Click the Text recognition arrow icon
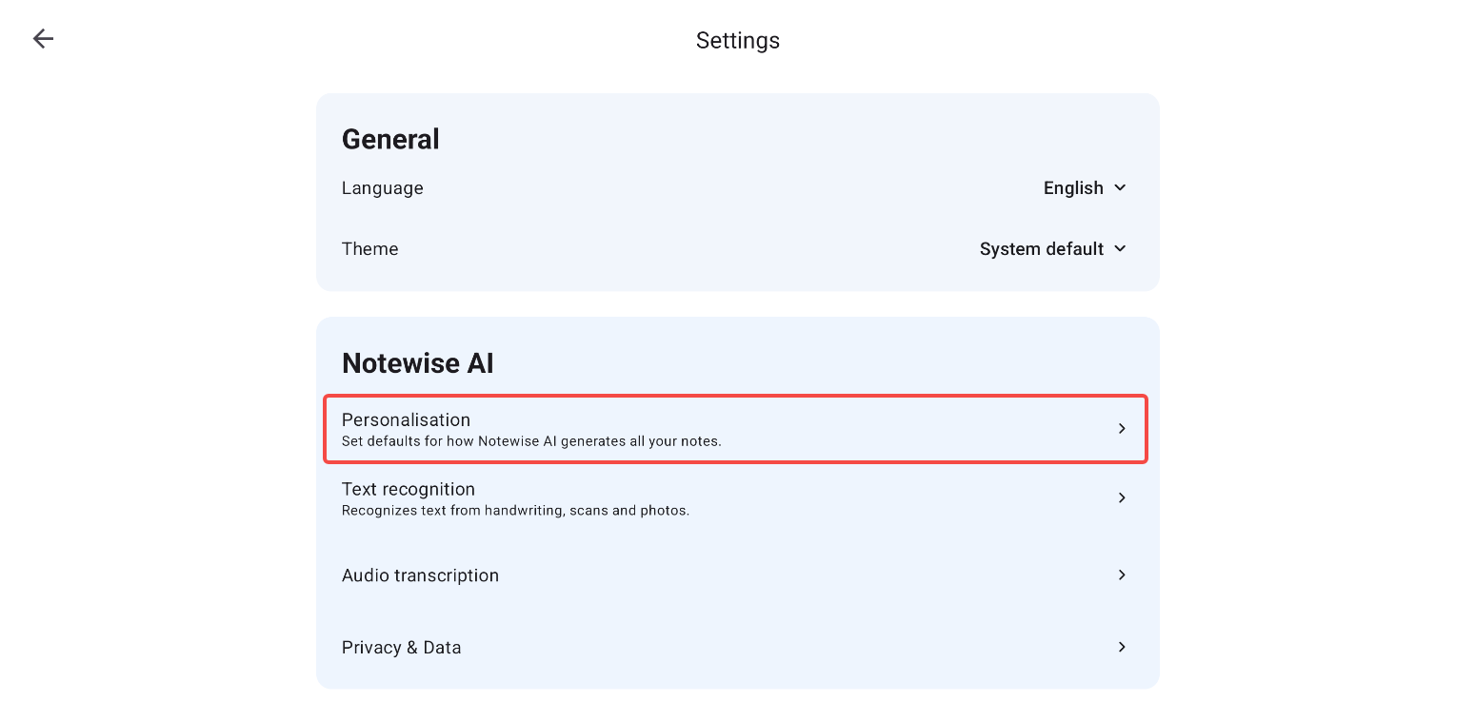1476x701 pixels. click(x=1122, y=498)
